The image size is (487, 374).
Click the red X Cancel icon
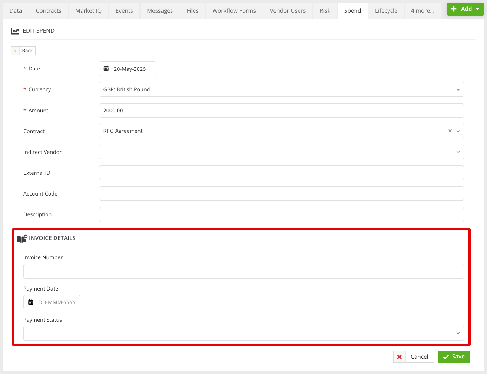point(399,357)
